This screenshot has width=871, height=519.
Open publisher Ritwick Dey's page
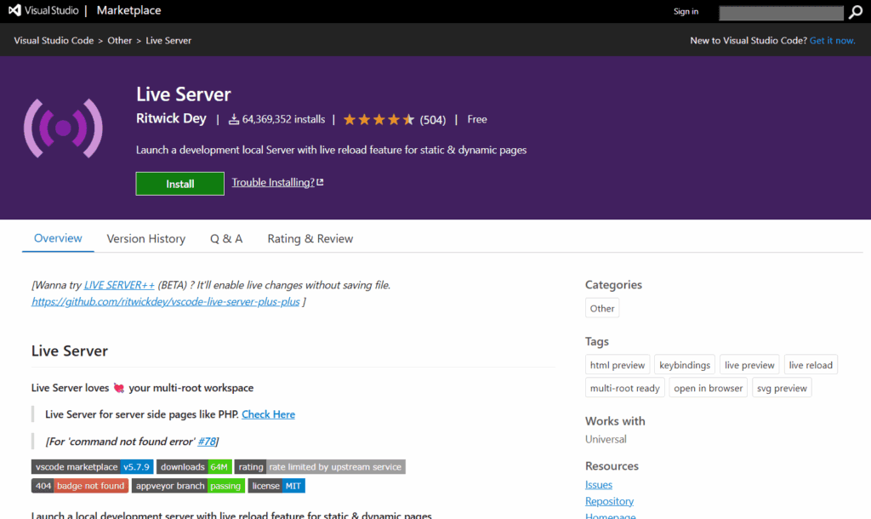coord(171,119)
